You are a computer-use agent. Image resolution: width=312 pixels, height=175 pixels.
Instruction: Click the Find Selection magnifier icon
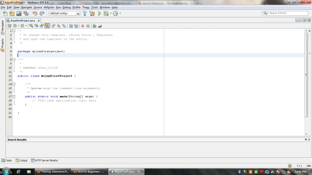click(x=31, y=26)
